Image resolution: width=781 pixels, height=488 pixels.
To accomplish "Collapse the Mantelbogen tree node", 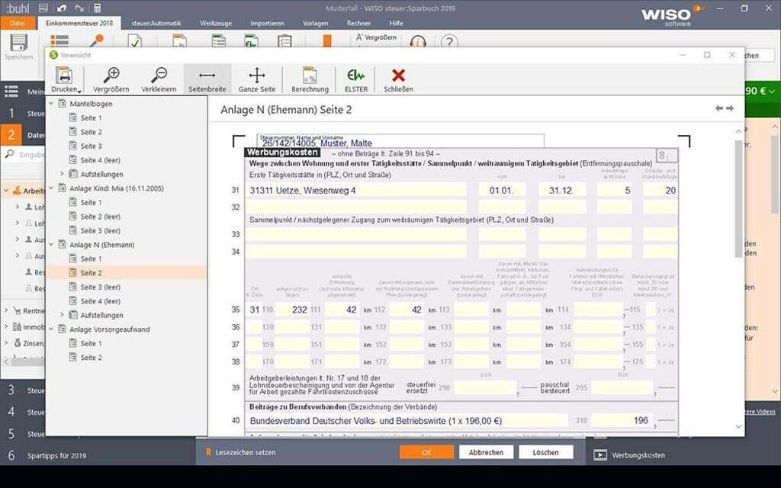I will pos(52,104).
